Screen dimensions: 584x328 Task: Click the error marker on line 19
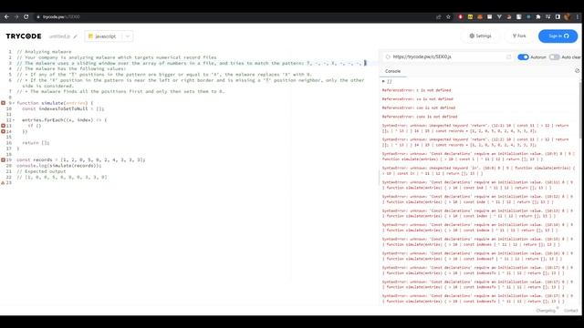[3, 160]
